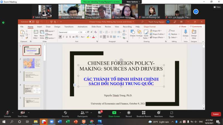Image resolution: width=223 pixels, height=125 pixels.
Task: Start Video in Zoom toolbar
Action: 22,113
